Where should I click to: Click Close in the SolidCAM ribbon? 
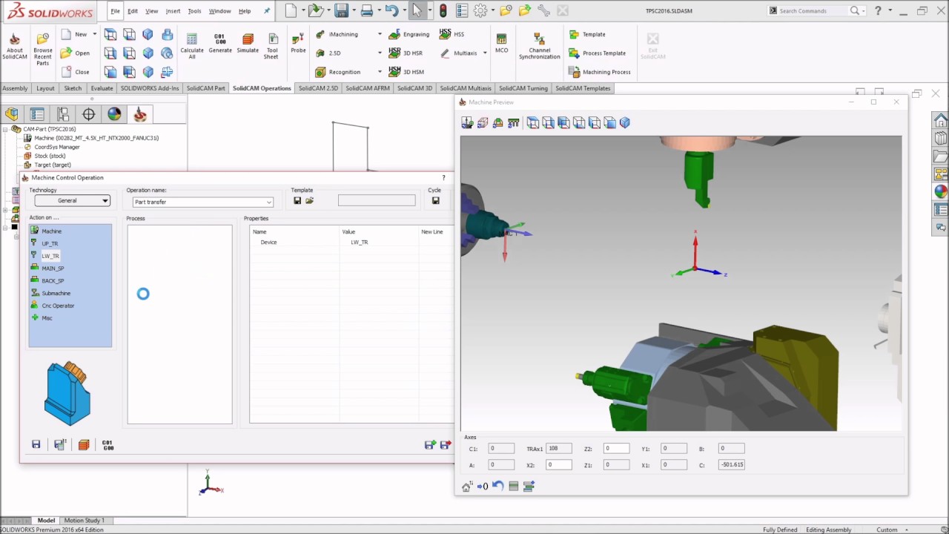pos(75,72)
